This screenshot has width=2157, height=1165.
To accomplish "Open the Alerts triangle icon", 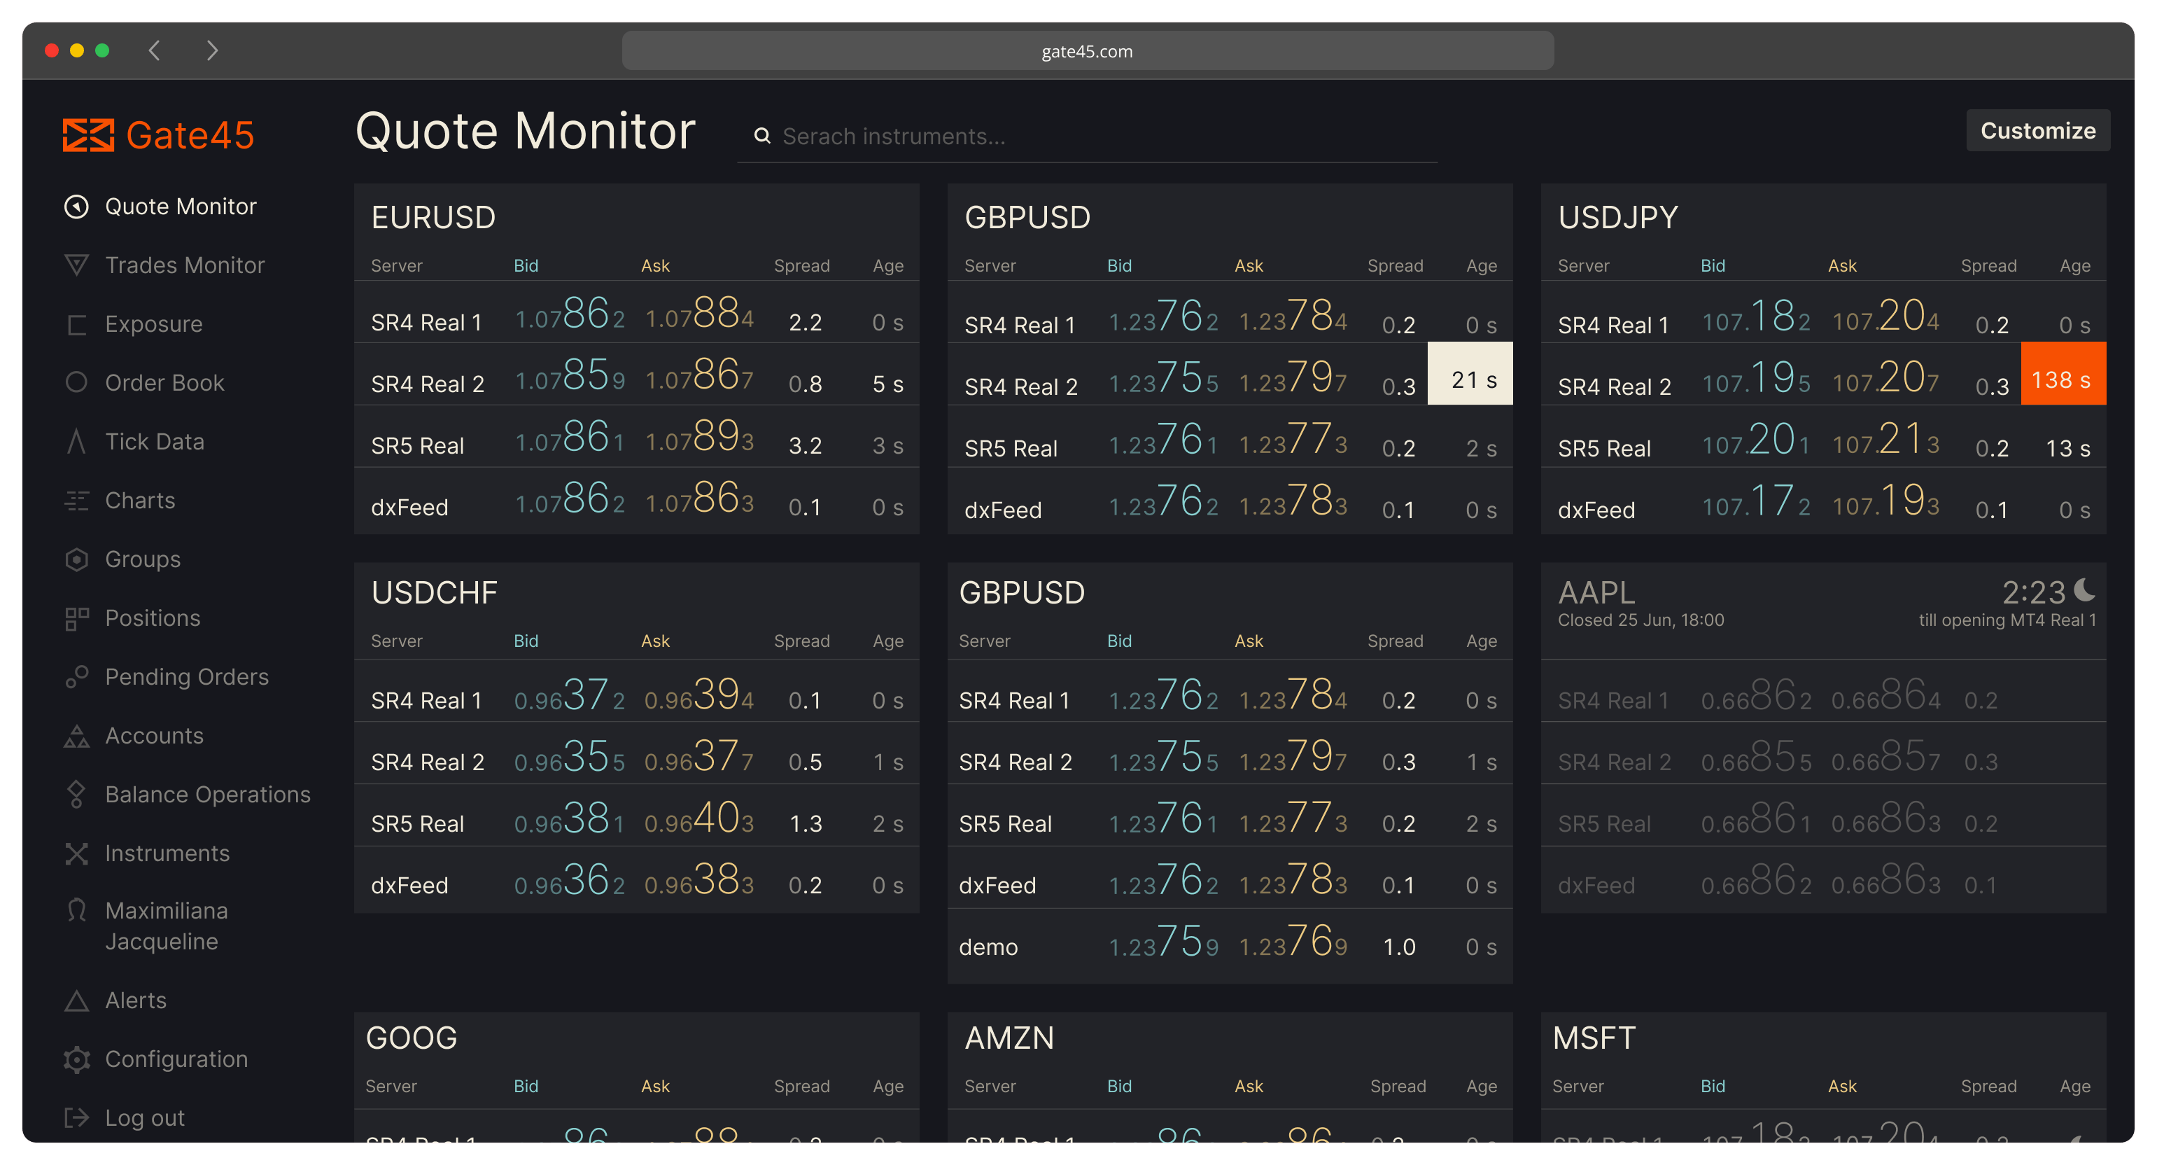I will click(x=76, y=1001).
